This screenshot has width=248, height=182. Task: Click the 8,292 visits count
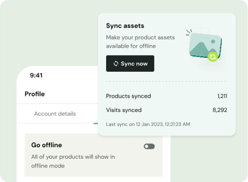click(x=220, y=110)
